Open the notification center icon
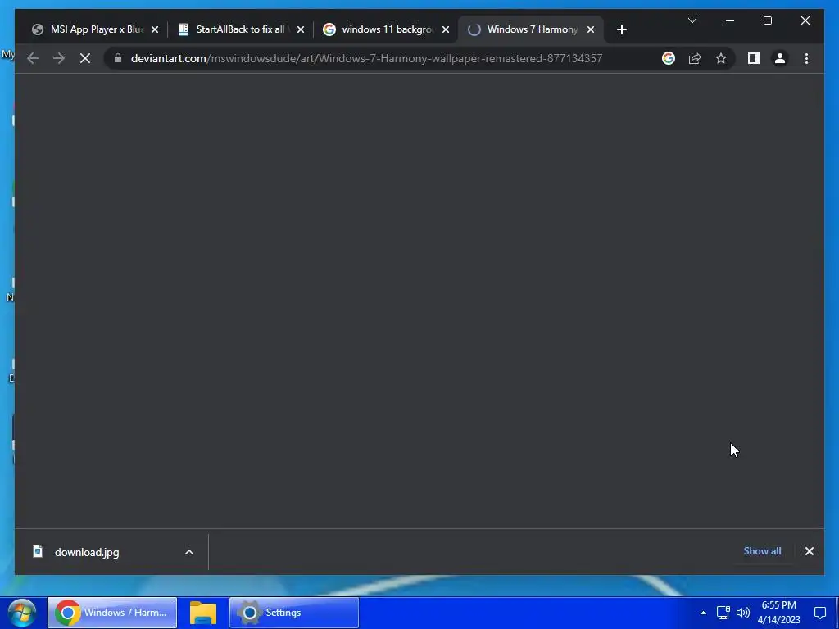 pos(819,613)
